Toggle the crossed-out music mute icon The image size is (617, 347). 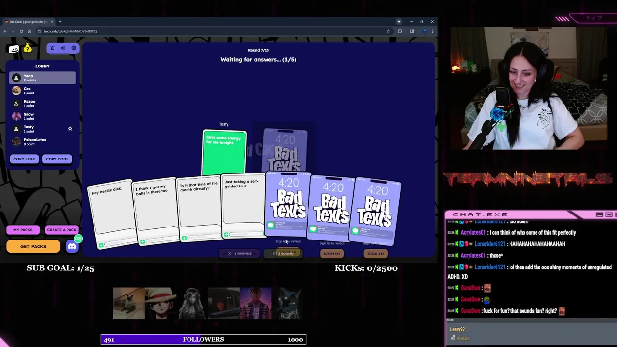click(52, 48)
